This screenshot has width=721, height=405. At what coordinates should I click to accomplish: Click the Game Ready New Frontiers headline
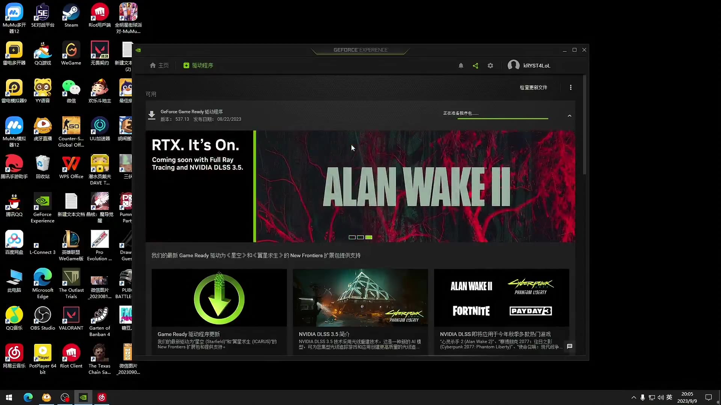click(x=256, y=255)
